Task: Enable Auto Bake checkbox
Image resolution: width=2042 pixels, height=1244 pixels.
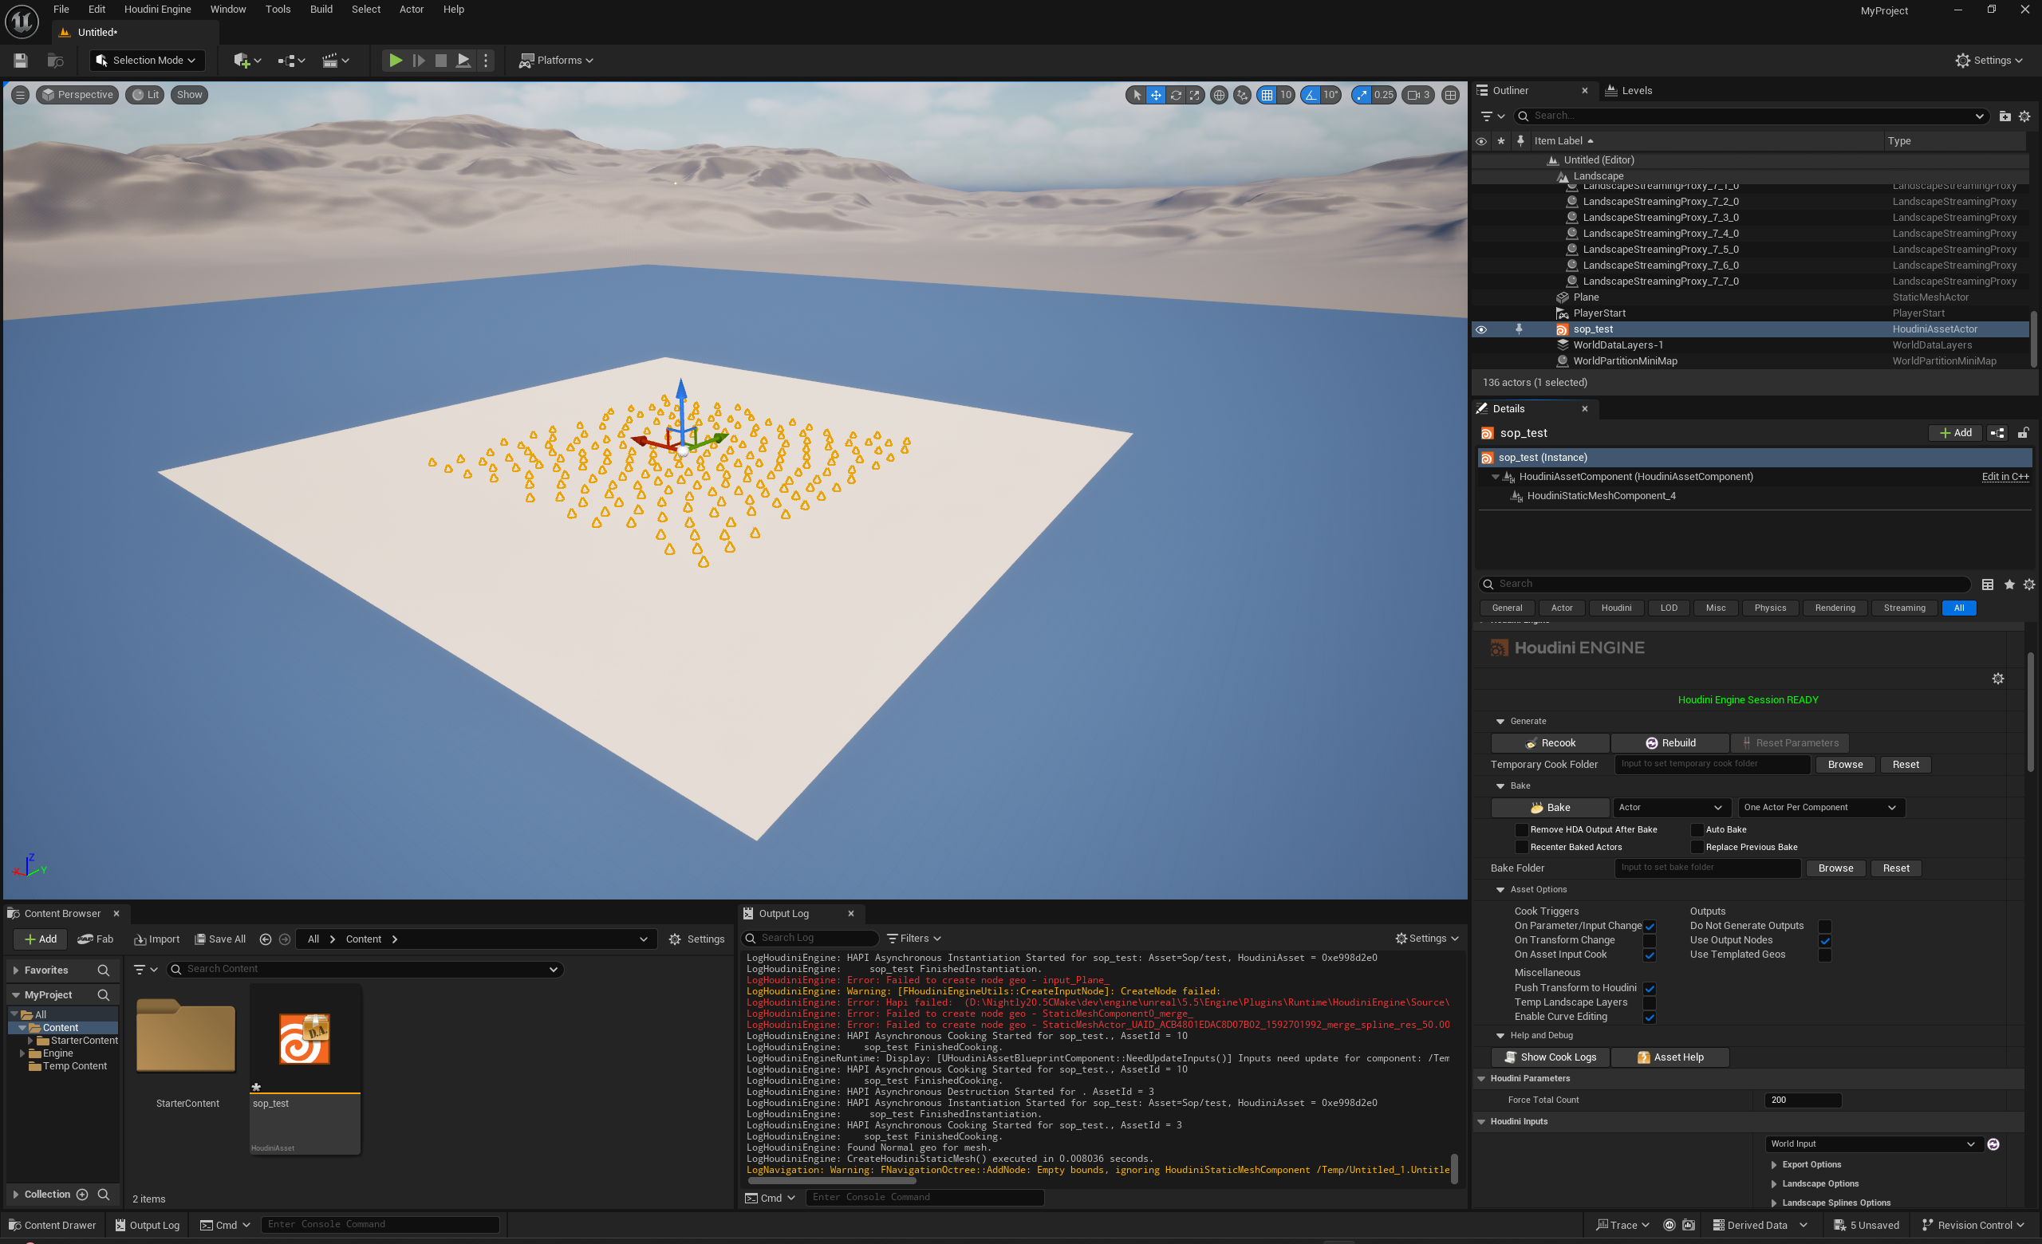Action: click(1697, 830)
